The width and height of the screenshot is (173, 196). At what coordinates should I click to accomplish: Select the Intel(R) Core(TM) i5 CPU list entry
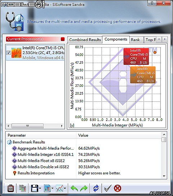(x=35, y=53)
